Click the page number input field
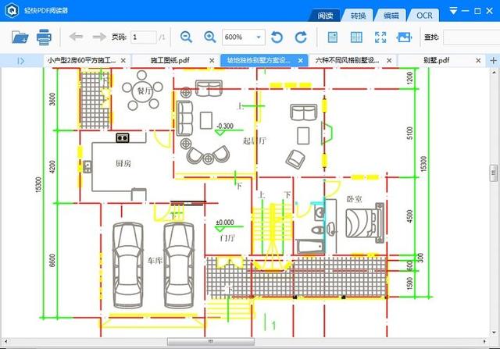Image resolution: width=500 pixels, height=349 pixels. pos(144,37)
